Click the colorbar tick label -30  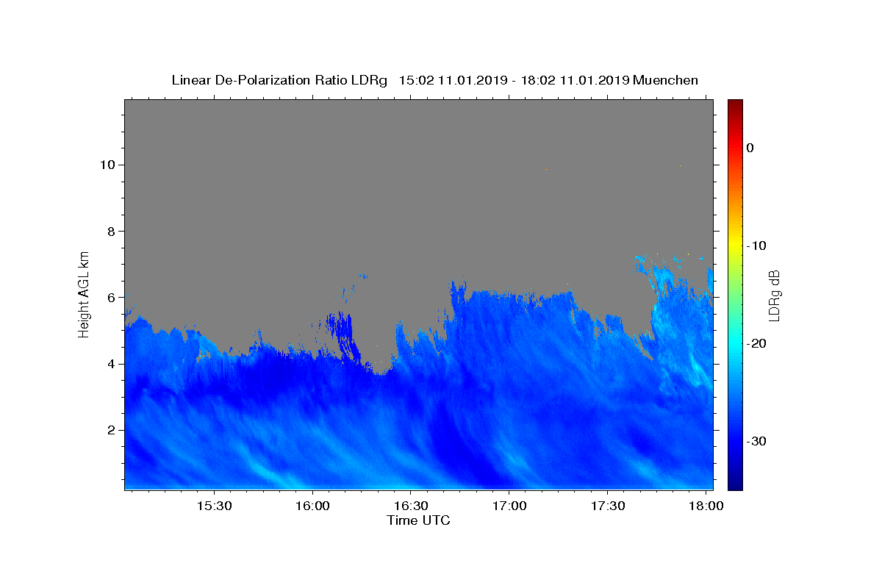[x=757, y=441]
